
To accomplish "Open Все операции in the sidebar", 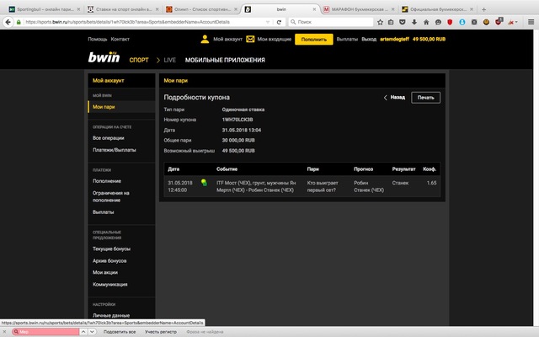I will coord(109,138).
